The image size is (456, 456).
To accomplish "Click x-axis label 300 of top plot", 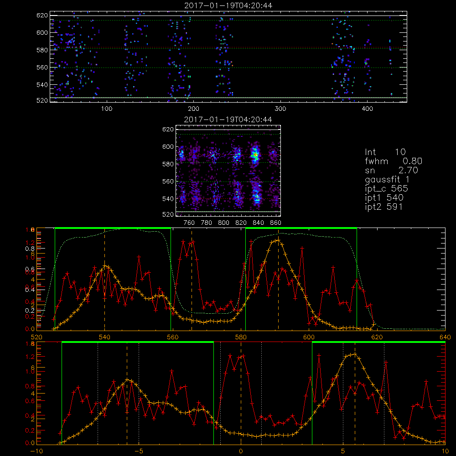I will pyautogui.click(x=280, y=109).
